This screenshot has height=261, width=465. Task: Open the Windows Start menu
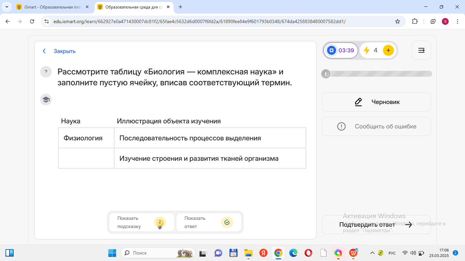click(112, 253)
